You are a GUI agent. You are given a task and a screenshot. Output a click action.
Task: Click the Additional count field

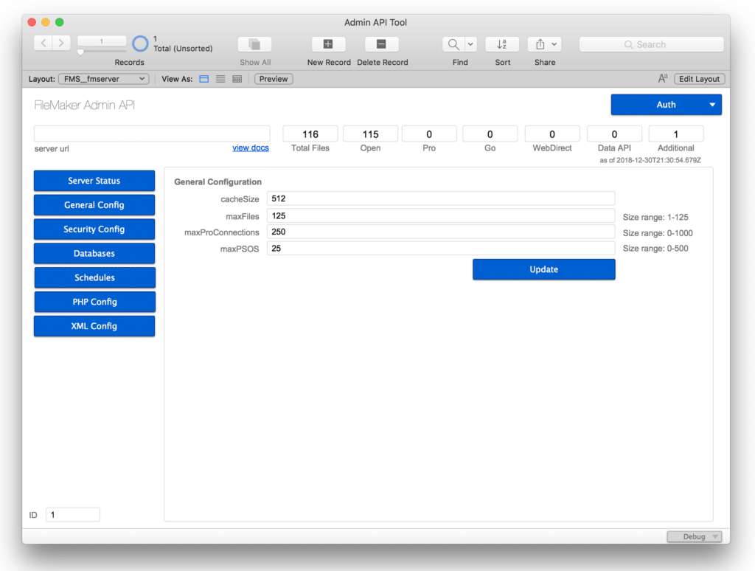(675, 134)
